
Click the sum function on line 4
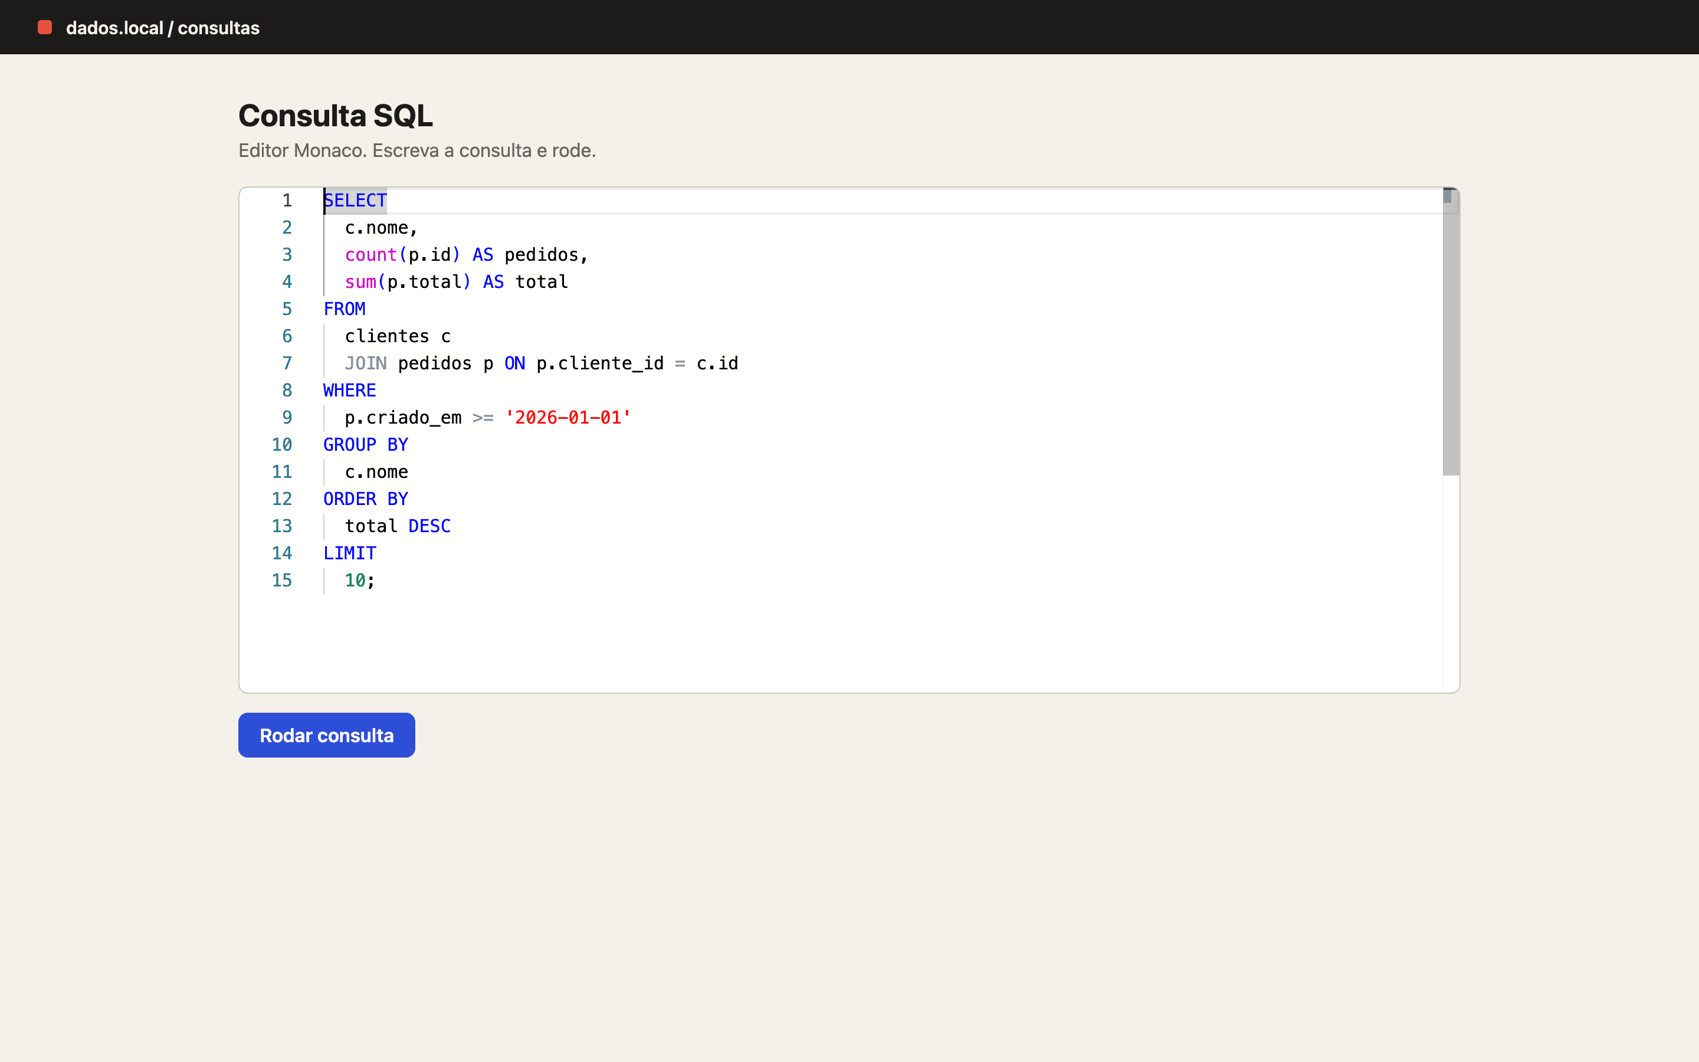361,283
